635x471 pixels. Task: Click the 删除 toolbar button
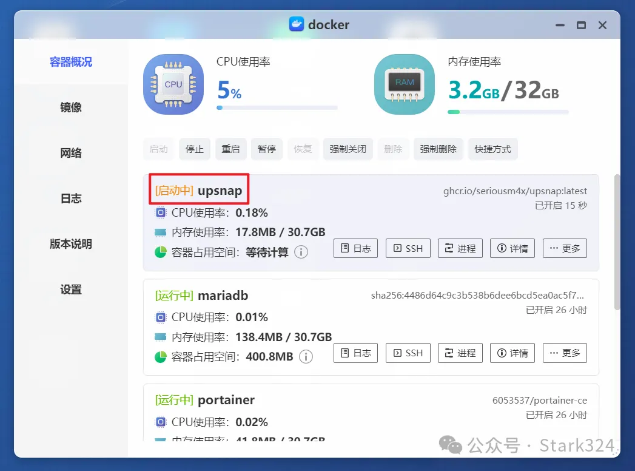click(393, 149)
